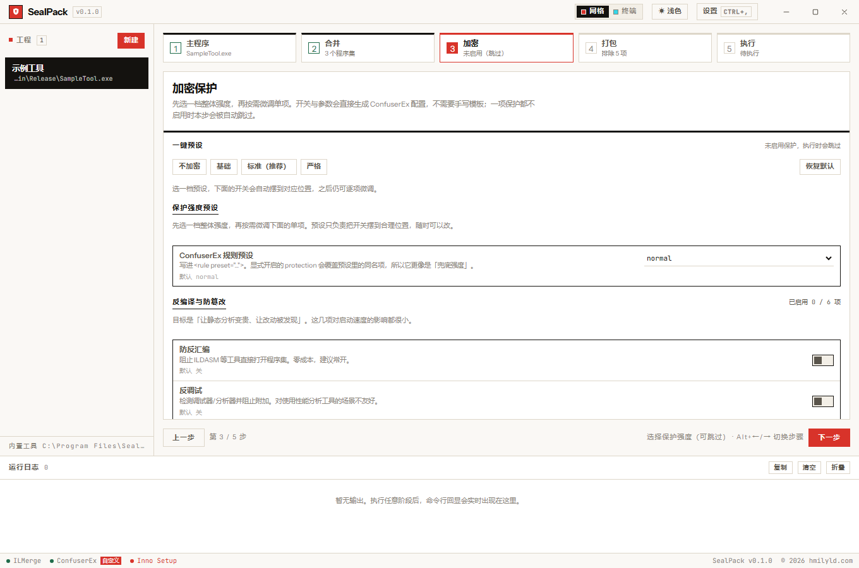The image size is (859, 568).
Task: Collapse the log panel with 折叠
Action: [838, 468]
